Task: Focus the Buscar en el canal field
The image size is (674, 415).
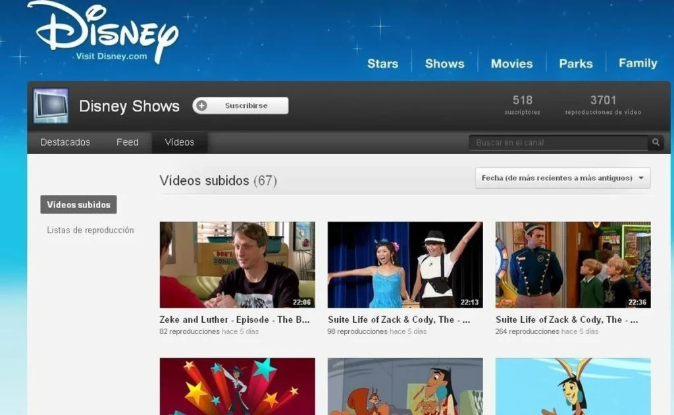Action: (x=558, y=142)
